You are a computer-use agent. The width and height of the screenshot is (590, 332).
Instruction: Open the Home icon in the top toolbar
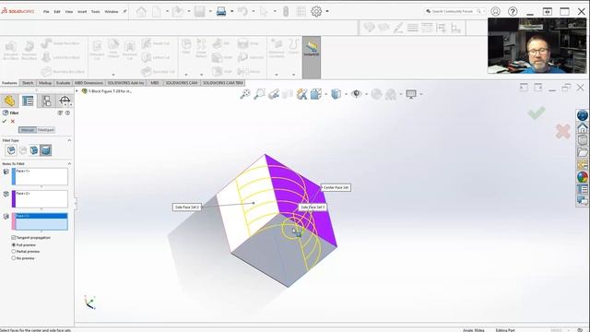point(141,12)
